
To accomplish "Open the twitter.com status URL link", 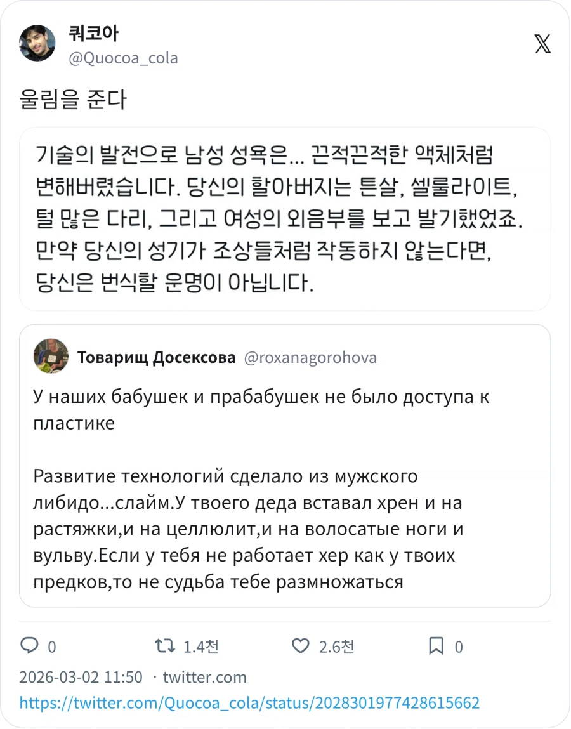I will pos(250,703).
